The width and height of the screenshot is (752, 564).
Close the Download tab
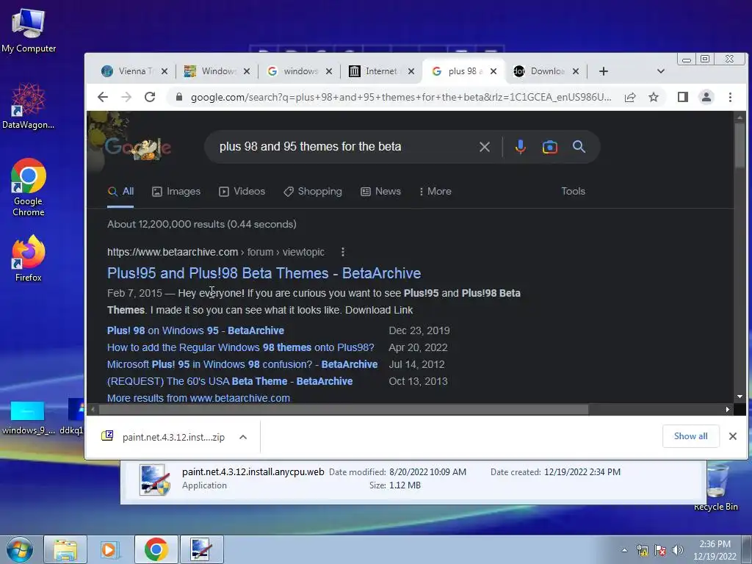tap(576, 71)
